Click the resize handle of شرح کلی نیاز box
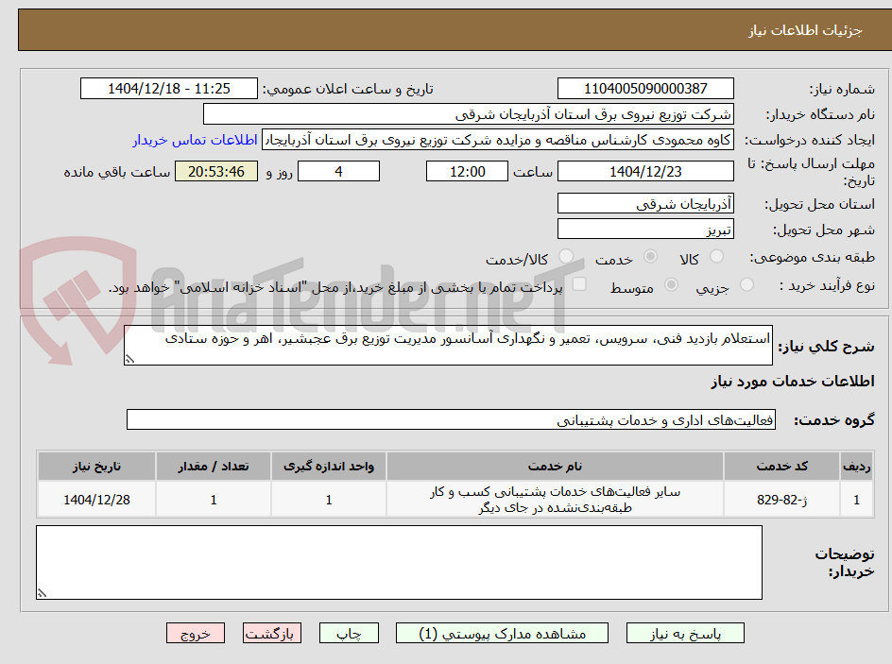 129,359
